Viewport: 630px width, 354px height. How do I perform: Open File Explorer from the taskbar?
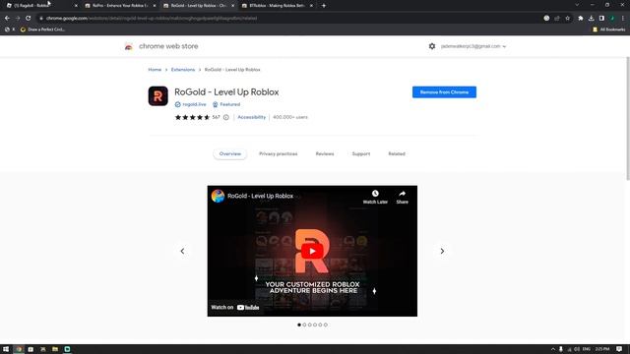55,349
